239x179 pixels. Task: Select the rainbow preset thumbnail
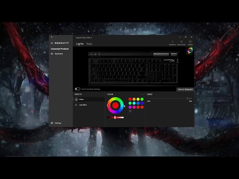(x=190, y=50)
